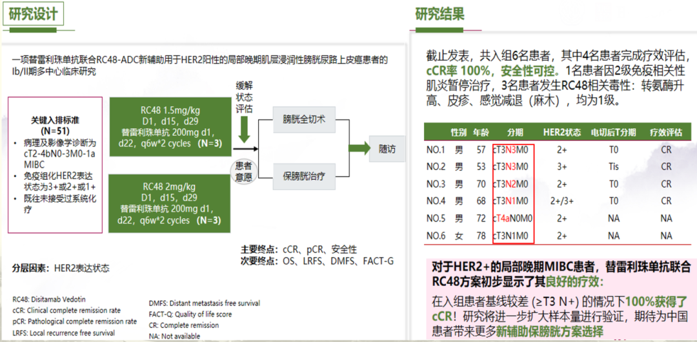Click the 年龄 table column header

481,132
